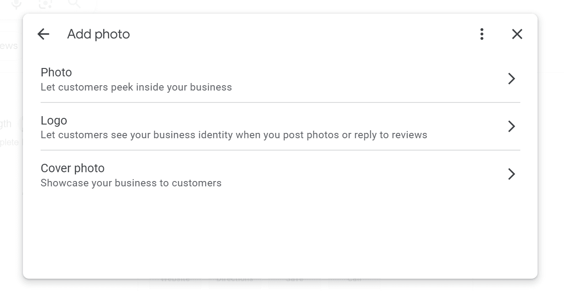
Task: Select the Logo menu entry title
Action: pyautogui.click(x=54, y=120)
